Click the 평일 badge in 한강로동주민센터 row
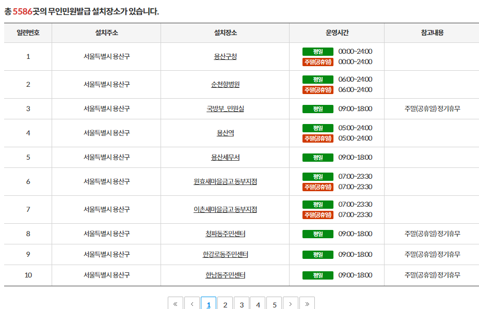This screenshot has height=309, width=479. [318, 255]
